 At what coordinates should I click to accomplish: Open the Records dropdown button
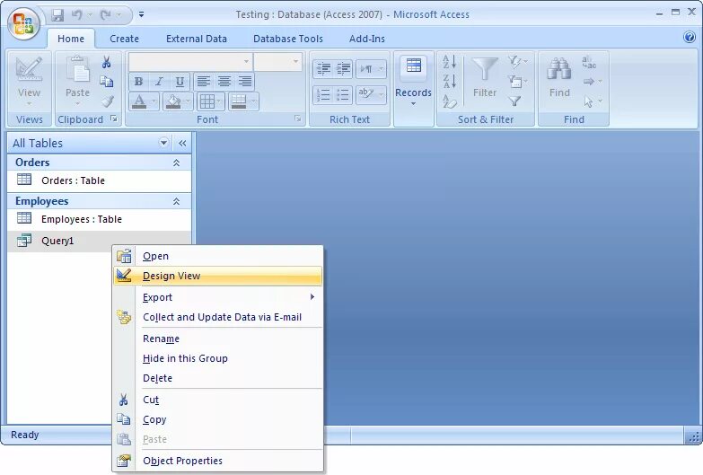click(413, 82)
